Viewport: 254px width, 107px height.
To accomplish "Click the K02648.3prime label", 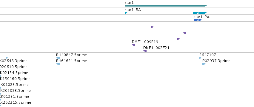I will point(14,61).
